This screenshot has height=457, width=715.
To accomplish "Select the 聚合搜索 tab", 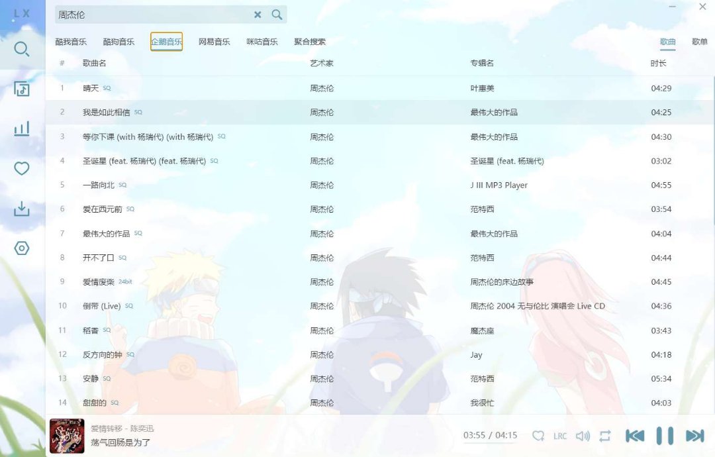I will tap(310, 42).
